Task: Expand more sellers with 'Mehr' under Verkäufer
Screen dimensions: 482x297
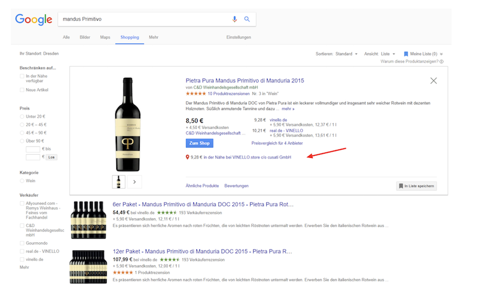Action: coord(24,267)
